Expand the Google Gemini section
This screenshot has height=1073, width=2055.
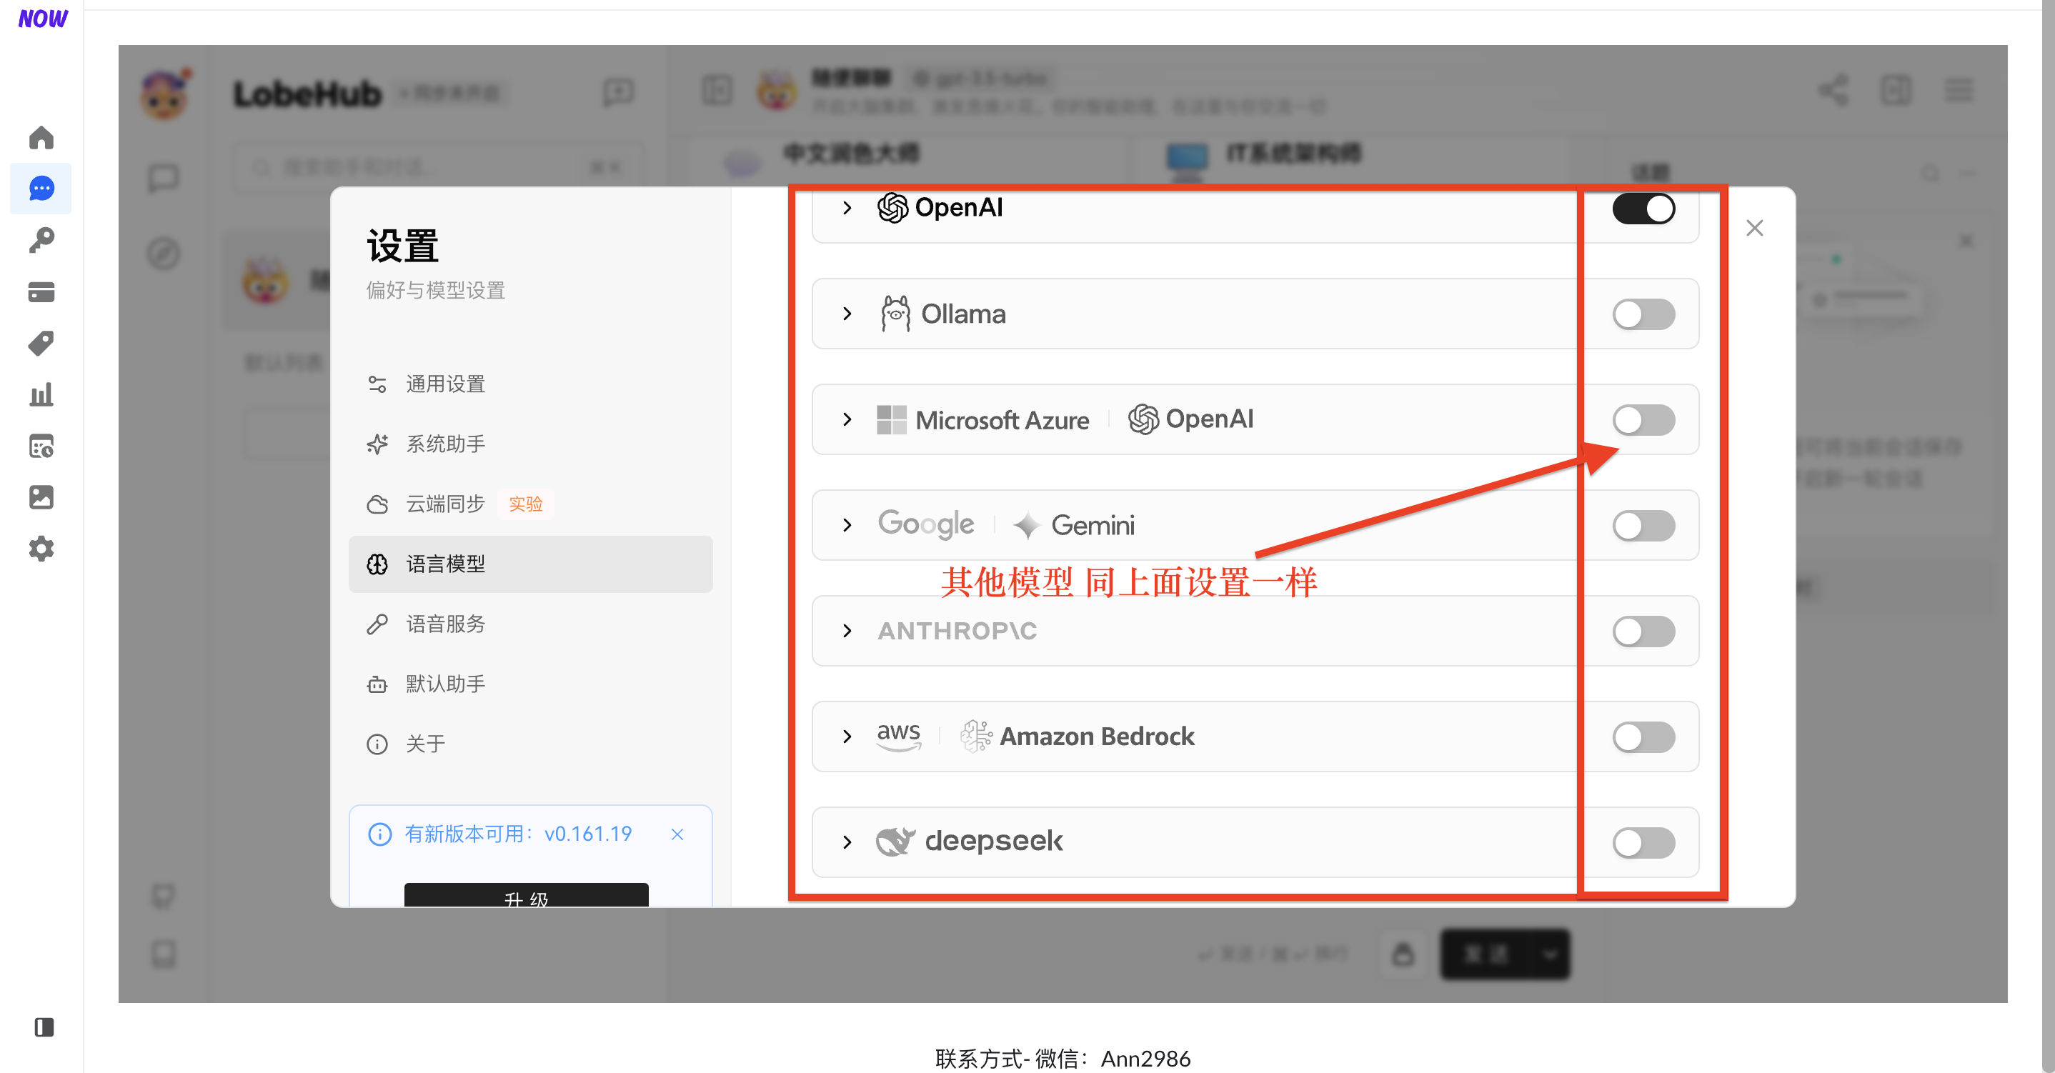(x=847, y=525)
